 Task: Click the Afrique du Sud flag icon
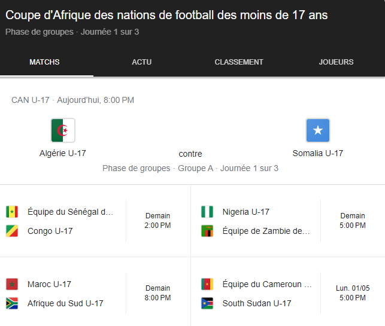click(x=12, y=303)
